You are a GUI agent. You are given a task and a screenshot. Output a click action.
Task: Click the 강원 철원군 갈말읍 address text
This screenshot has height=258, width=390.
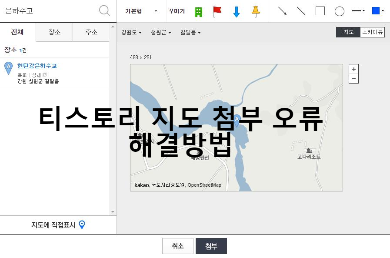(x=38, y=81)
